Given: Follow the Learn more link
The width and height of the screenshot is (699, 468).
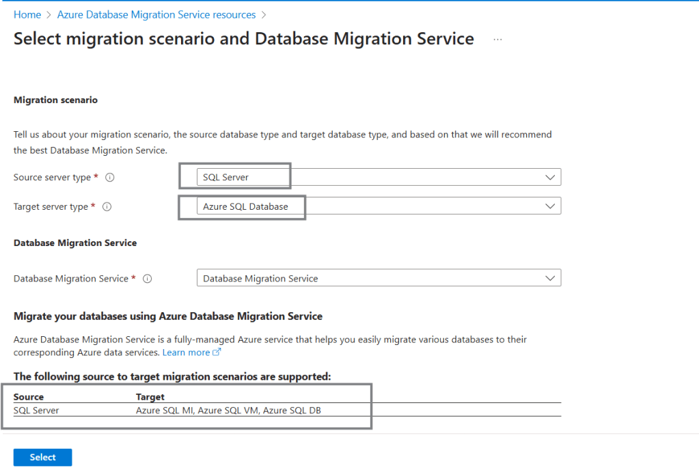Looking at the screenshot, I should click(186, 353).
